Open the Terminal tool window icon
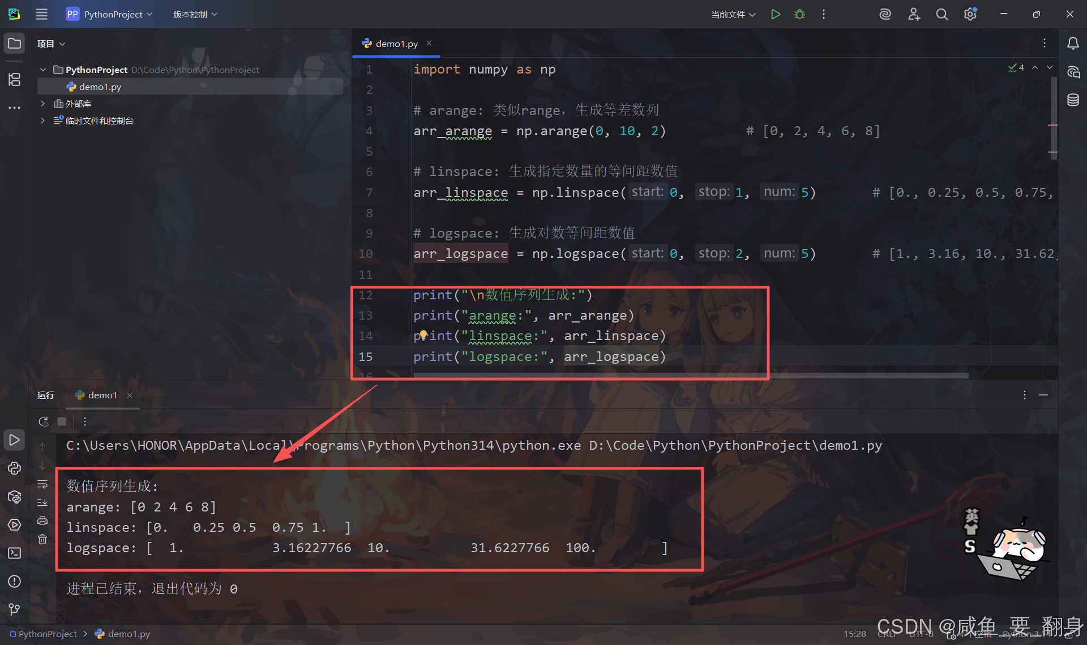1087x645 pixels. click(x=14, y=553)
